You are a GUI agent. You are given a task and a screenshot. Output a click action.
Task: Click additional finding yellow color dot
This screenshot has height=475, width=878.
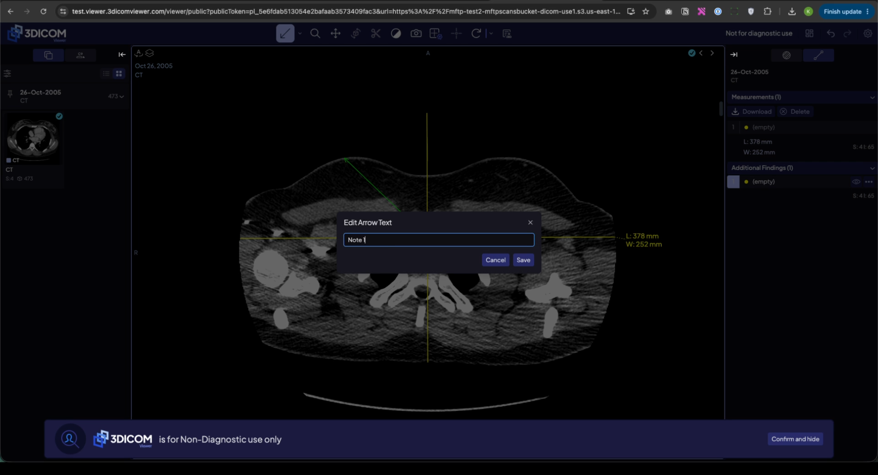click(x=746, y=182)
